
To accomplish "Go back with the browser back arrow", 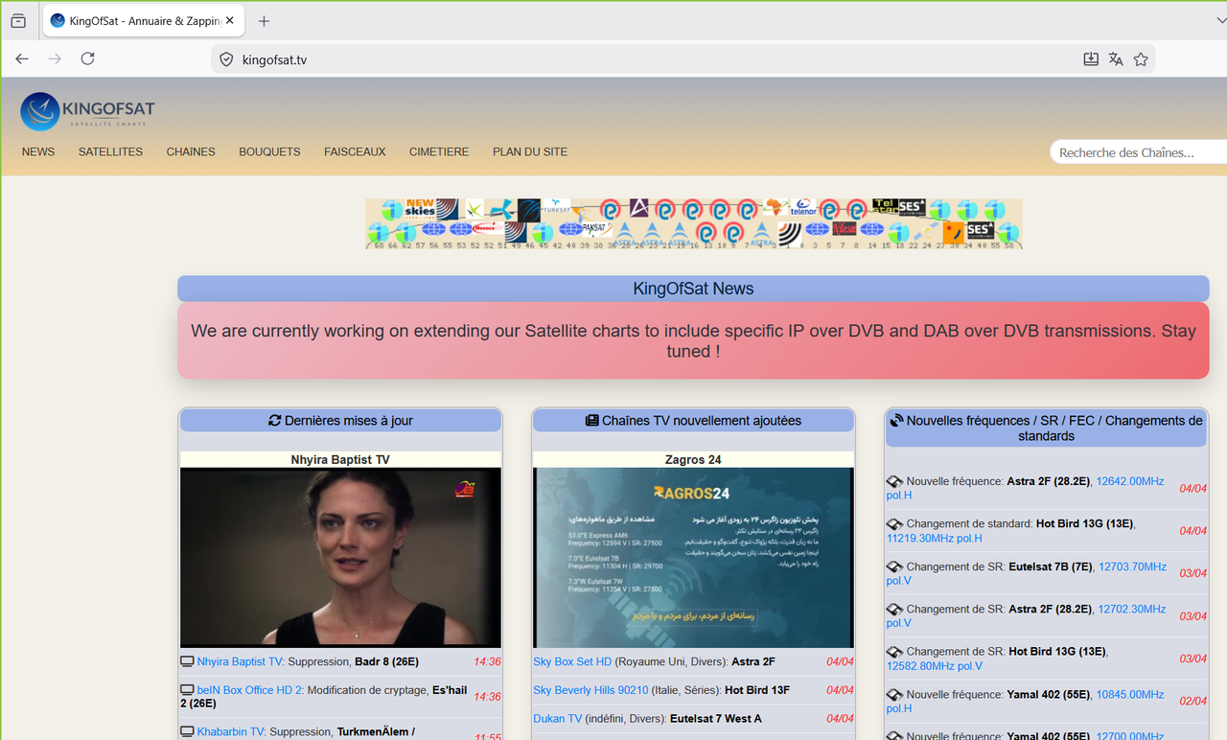I will pos(22,58).
